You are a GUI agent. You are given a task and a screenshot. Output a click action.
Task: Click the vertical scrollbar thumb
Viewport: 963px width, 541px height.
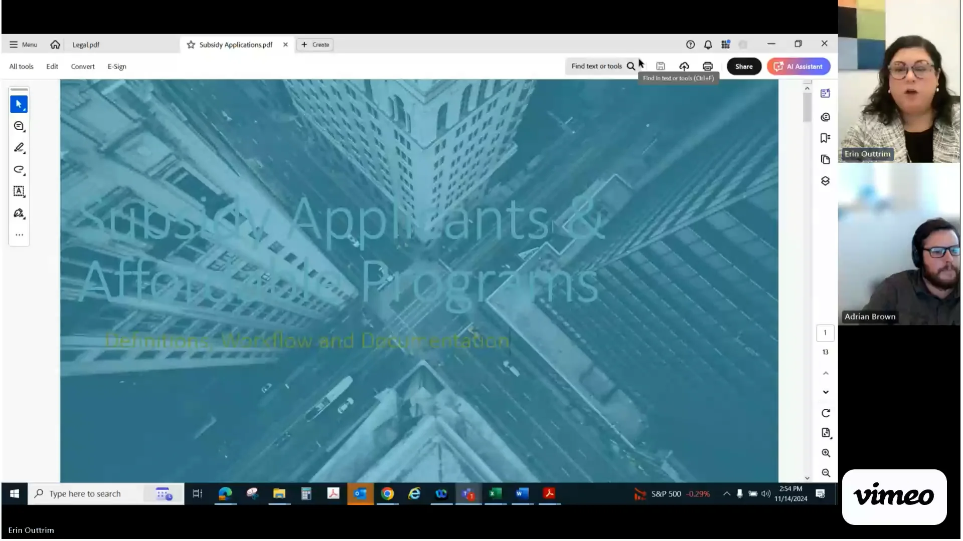807,108
